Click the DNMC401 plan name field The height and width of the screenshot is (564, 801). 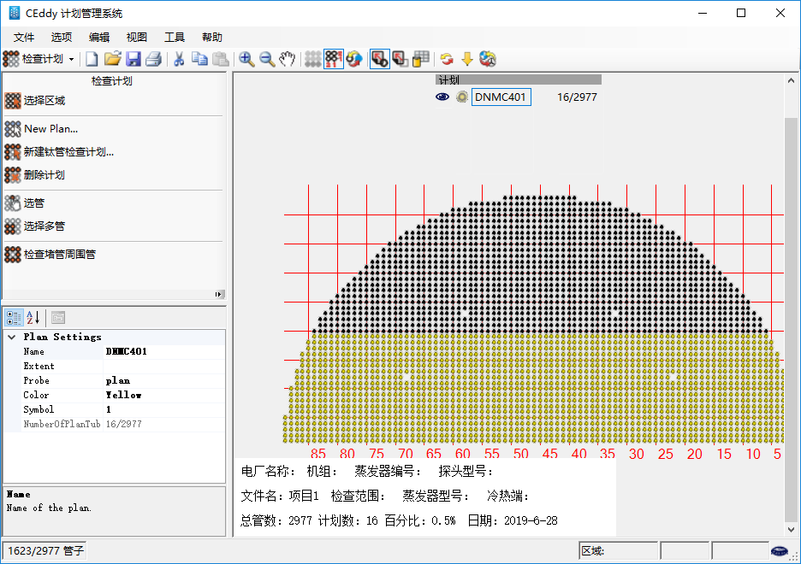501,97
